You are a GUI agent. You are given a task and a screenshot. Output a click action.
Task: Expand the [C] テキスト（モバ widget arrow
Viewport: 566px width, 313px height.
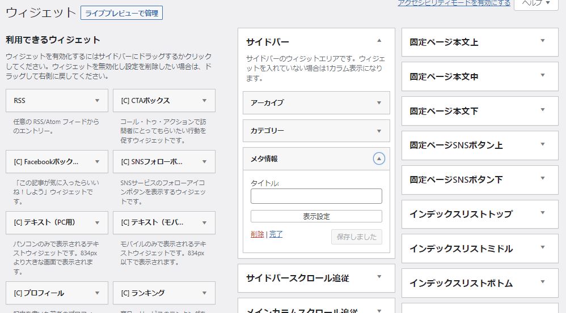coord(204,222)
